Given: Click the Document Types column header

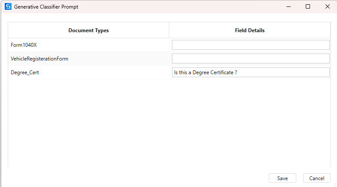Looking at the screenshot, I should pos(89,30).
